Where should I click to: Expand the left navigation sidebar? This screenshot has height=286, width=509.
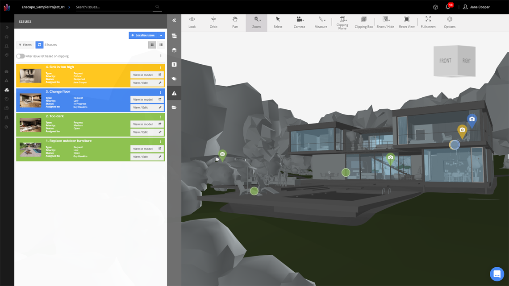coord(7,28)
